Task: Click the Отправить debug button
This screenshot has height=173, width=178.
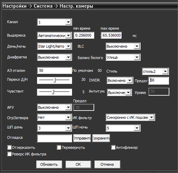Action: click(82, 138)
